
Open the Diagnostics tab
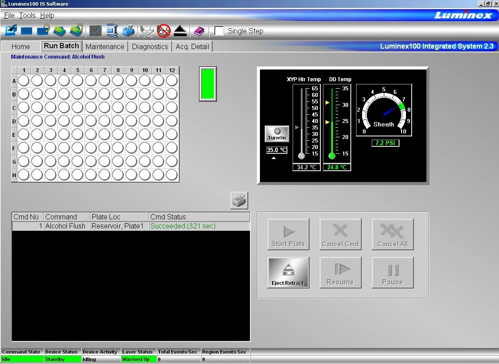click(x=150, y=46)
